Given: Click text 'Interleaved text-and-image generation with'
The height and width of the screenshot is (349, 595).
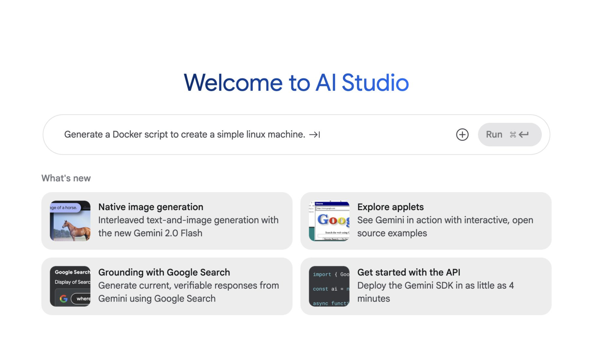Looking at the screenshot, I should pyautogui.click(x=188, y=220).
